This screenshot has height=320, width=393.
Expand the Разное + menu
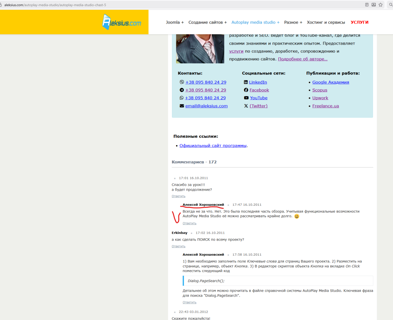point(293,22)
